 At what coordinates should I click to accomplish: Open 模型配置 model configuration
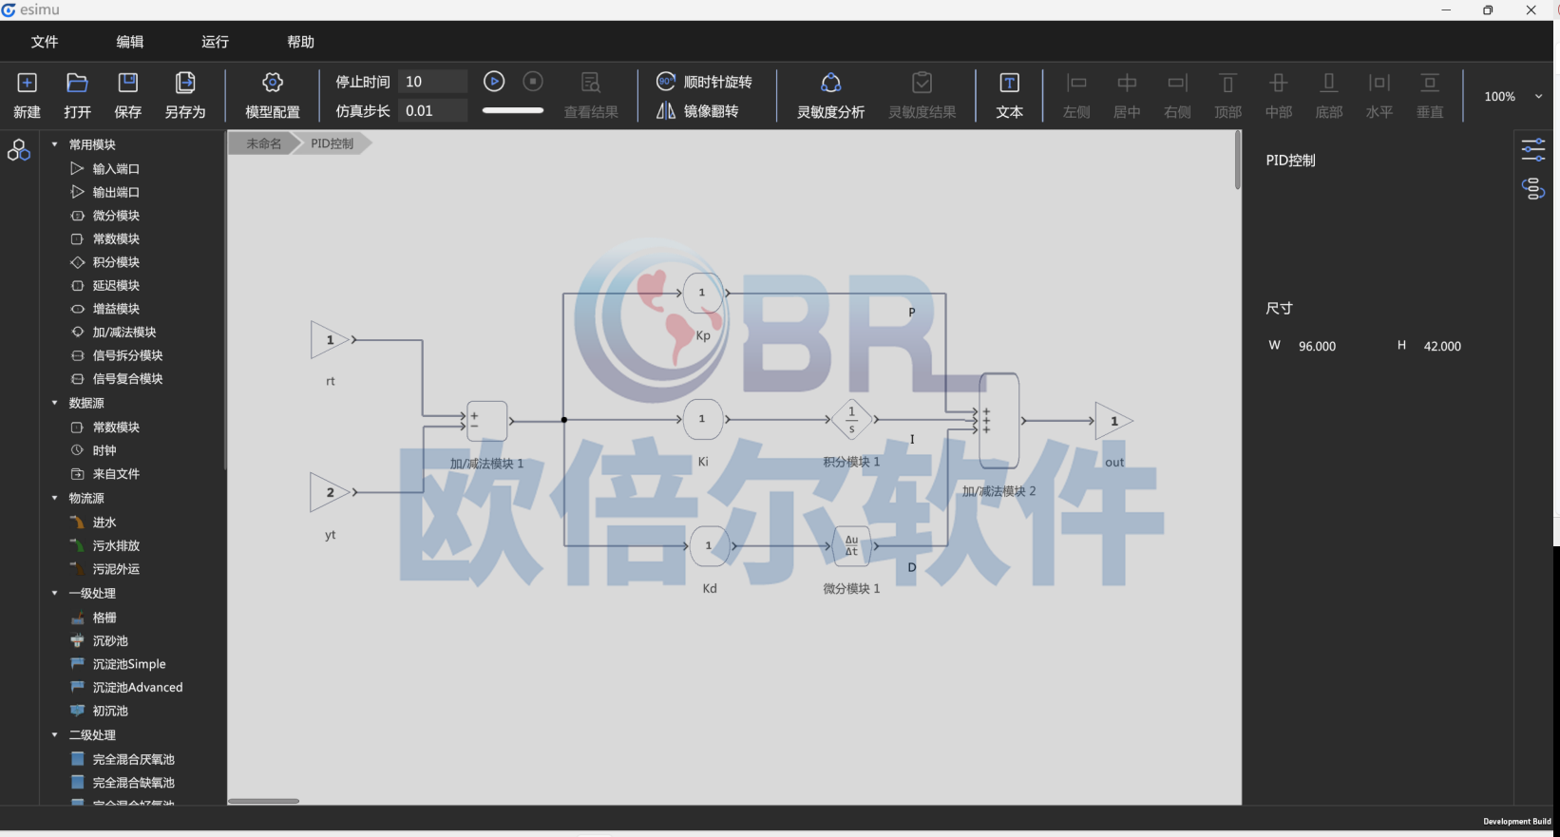[x=273, y=95]
